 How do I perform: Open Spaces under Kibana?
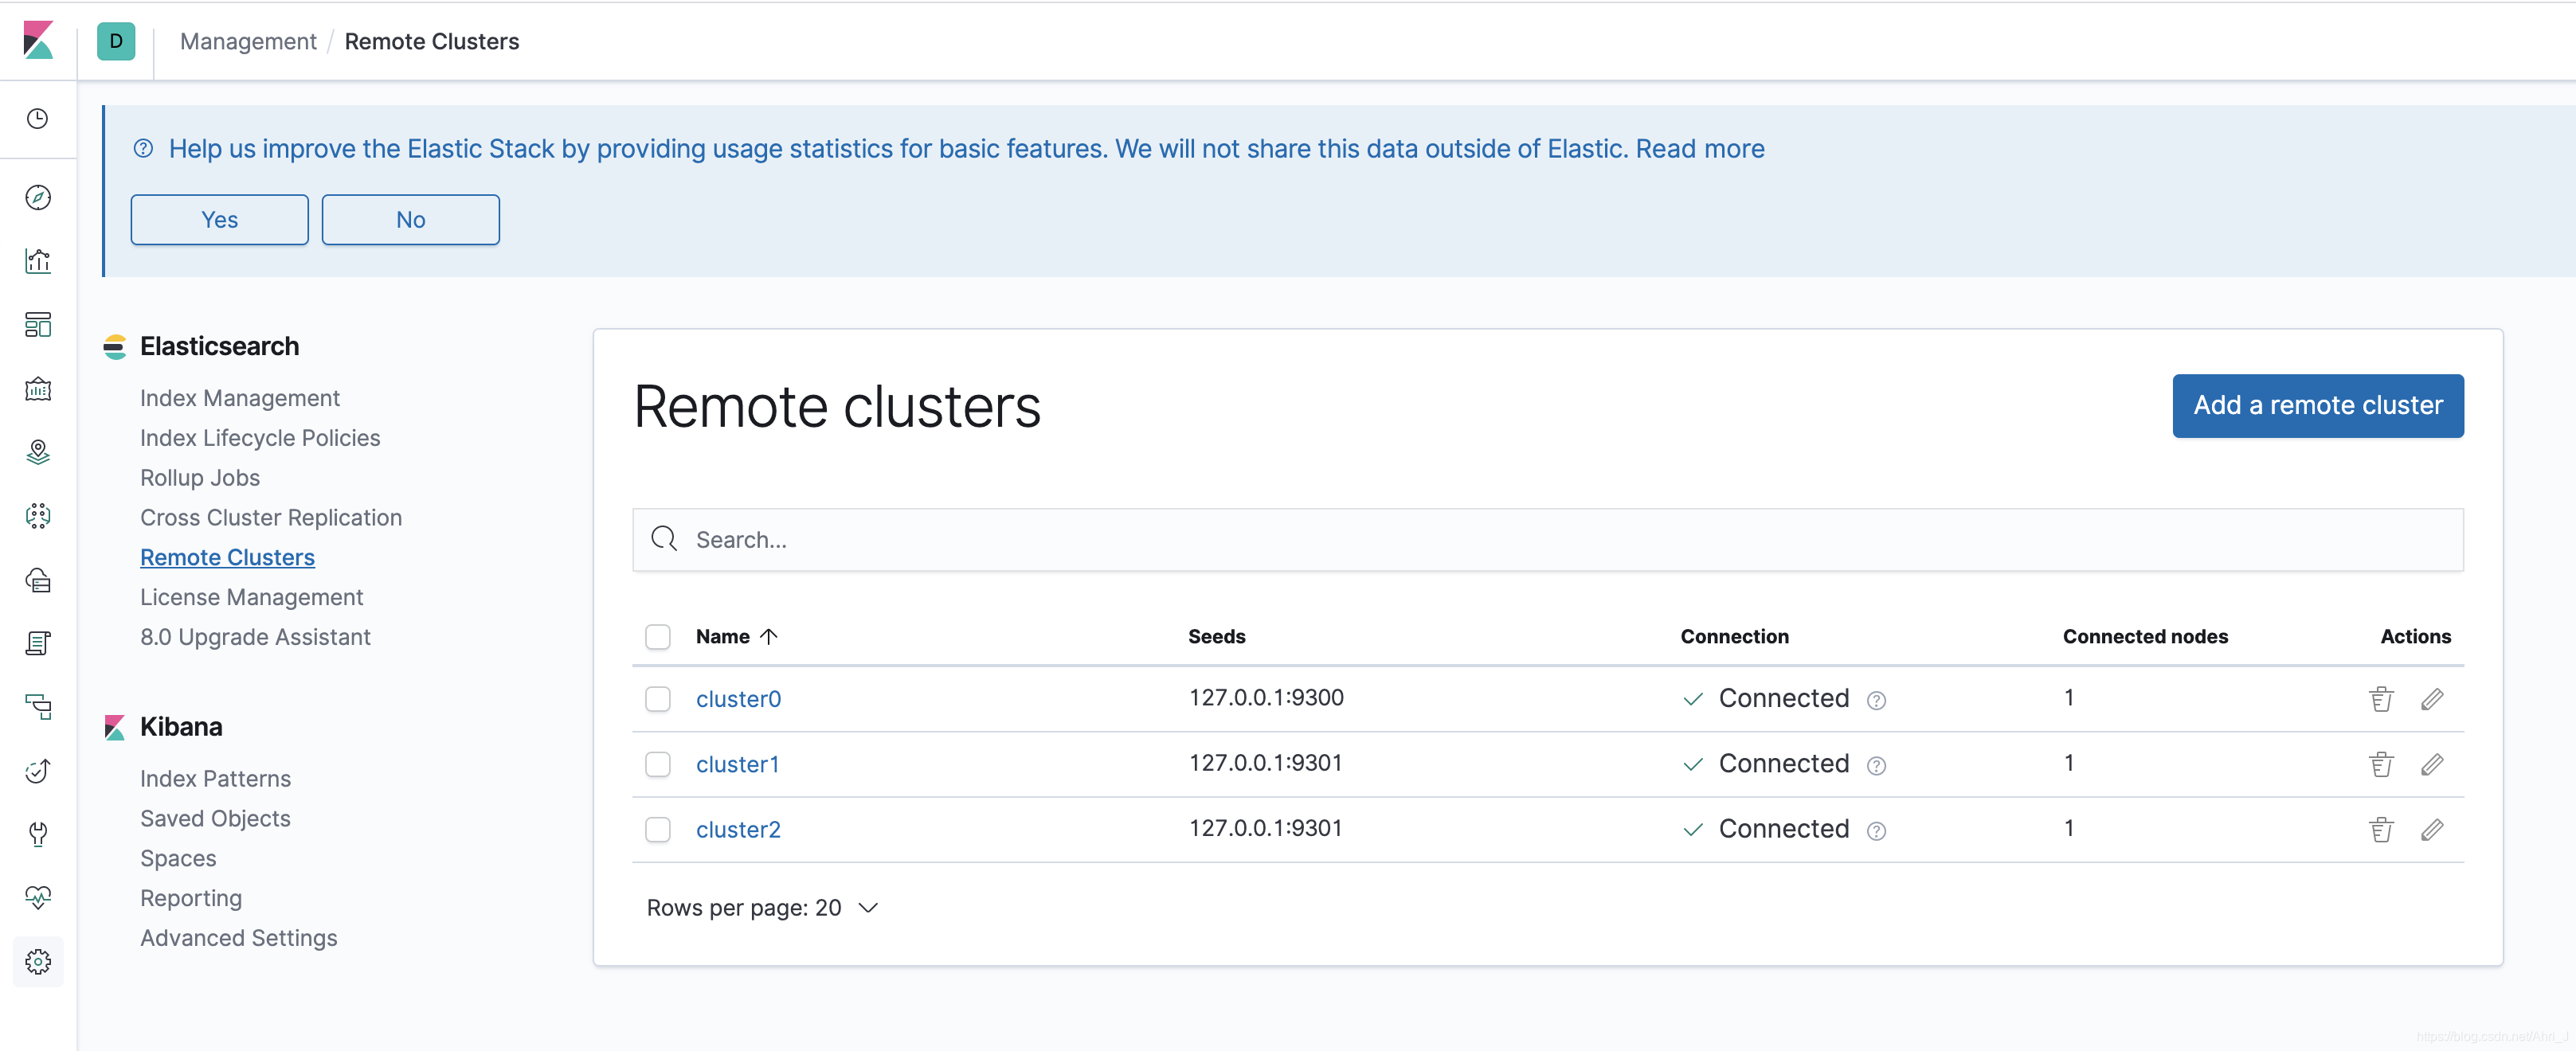[x=178, y=859]
